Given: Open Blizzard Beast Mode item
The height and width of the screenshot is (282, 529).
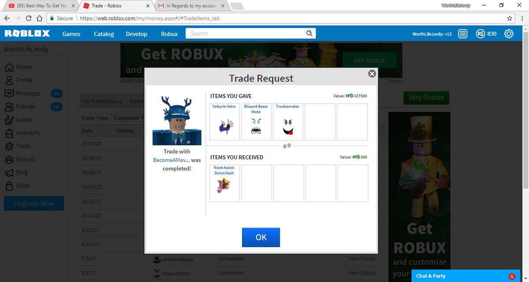Looking at the screenshot, I should point(256,122).
